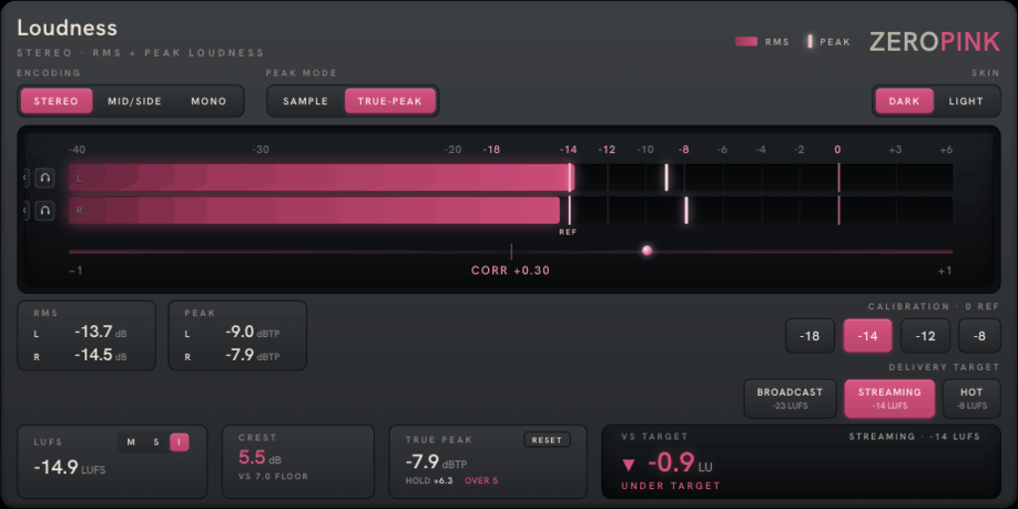Click Peak L value -9.0 dBTP
The image size is (1018, 509).
coord(253,332)
